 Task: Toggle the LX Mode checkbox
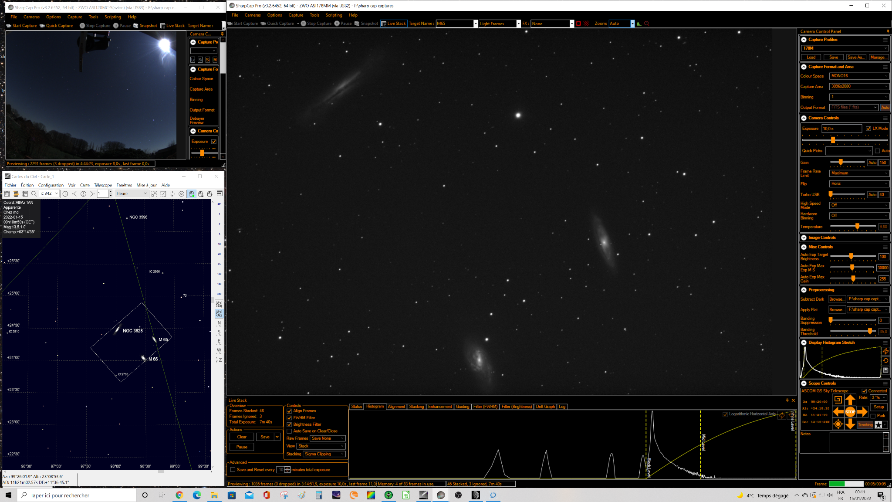868,129
